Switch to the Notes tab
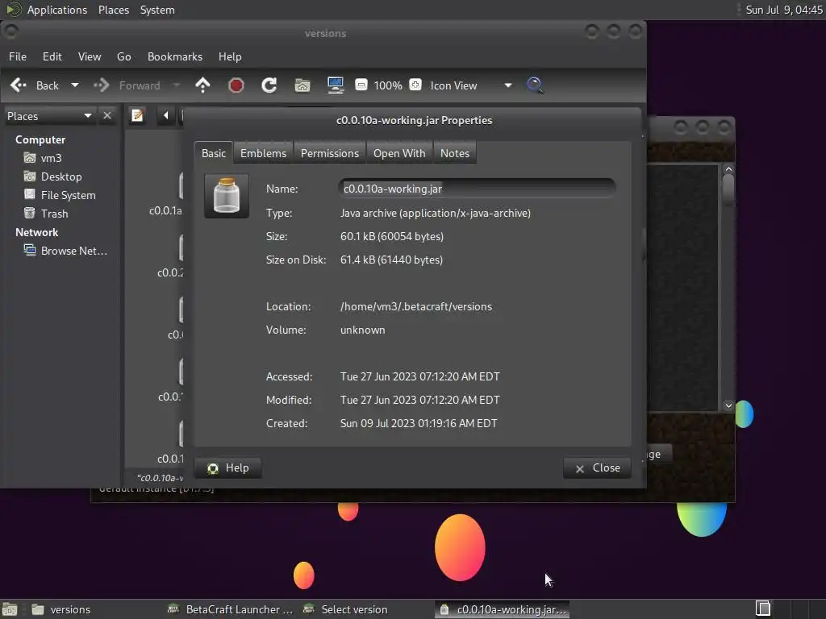 click(455, 153)
